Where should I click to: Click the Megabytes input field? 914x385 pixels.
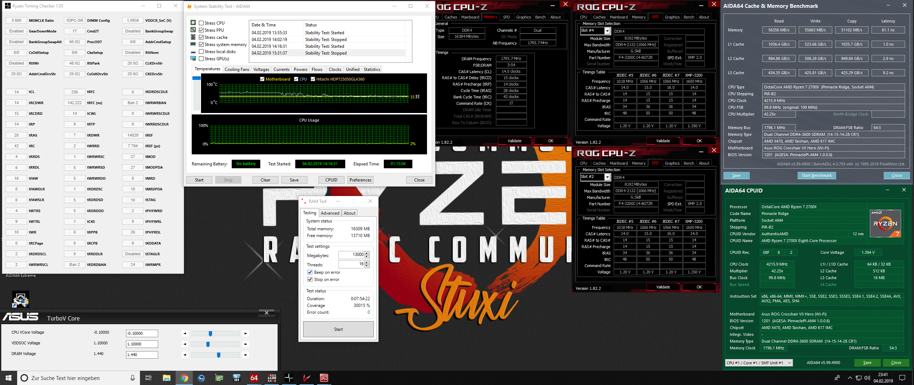[351, 255]
